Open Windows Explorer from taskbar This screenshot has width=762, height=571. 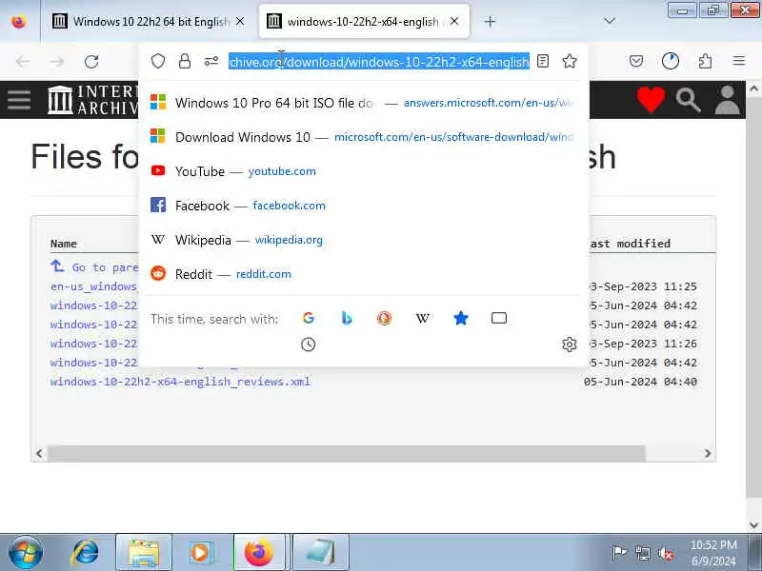[x=144, y=553]
